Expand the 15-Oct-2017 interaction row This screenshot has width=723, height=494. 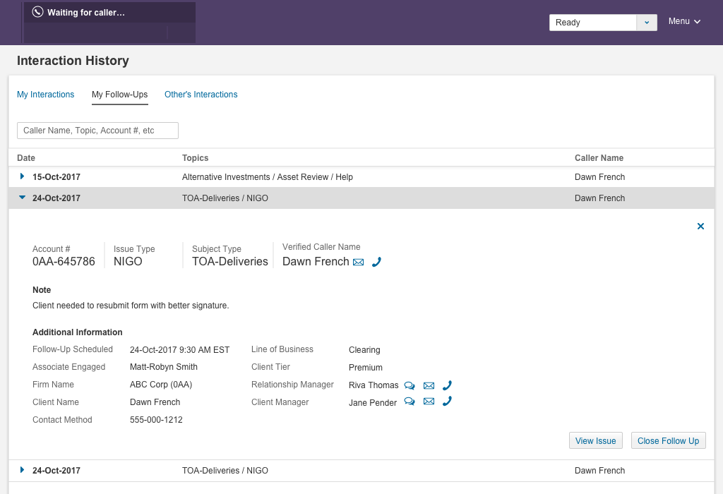point(22,176)
